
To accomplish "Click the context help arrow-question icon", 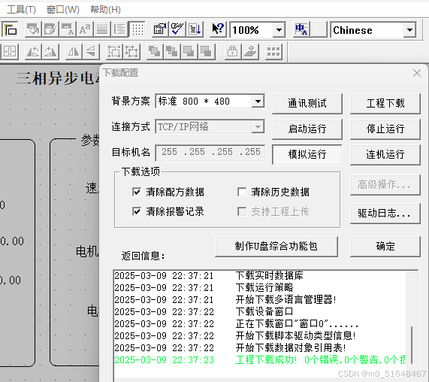I will coord(218,29).
